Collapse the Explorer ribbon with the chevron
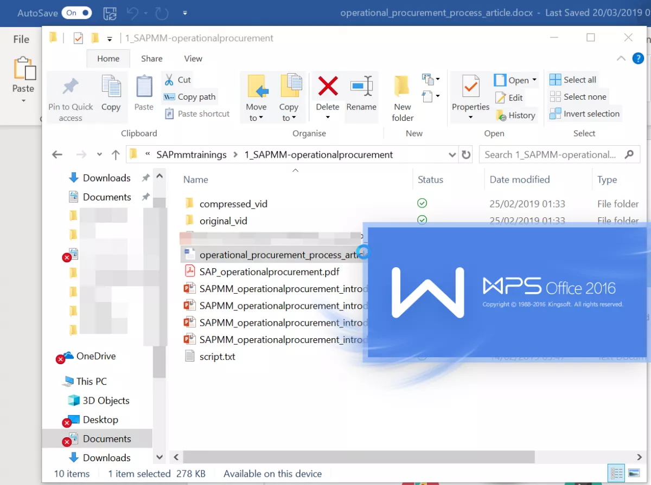 (621, 58)
